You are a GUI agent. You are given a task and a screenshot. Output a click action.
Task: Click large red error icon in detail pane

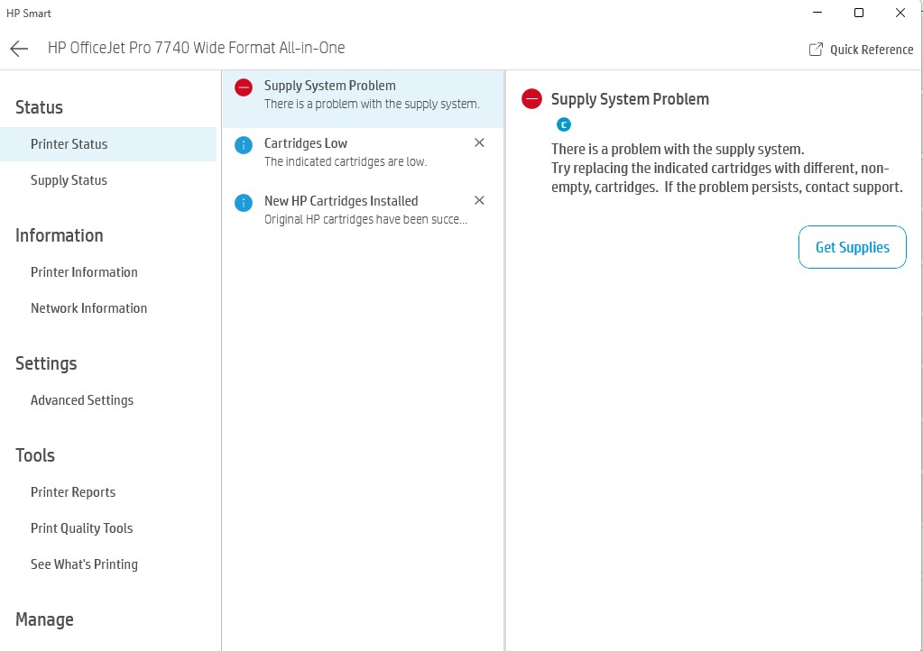point(531,99)
